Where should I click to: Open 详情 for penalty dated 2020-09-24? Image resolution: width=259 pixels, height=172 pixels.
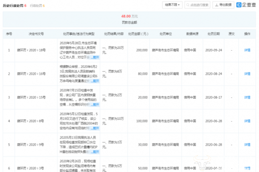[247, 50]
